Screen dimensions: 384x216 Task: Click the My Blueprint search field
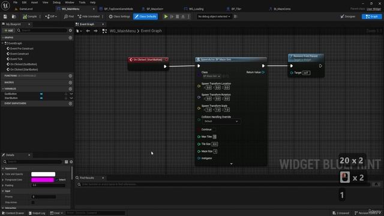[x=42, y=31]
